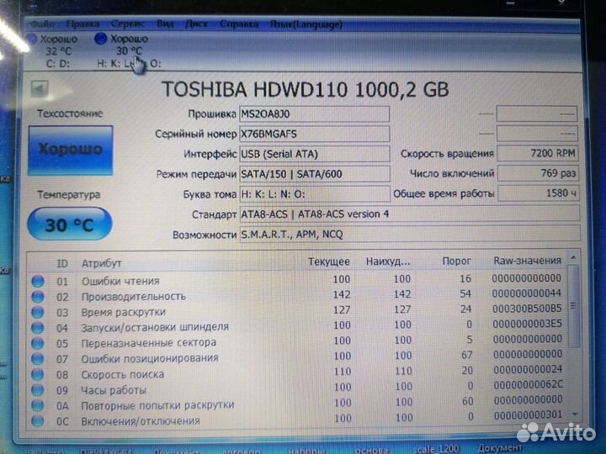Open the Сервис menu
Image resolution: width=606 pixels, height=454 pixels.
point(128,24)
